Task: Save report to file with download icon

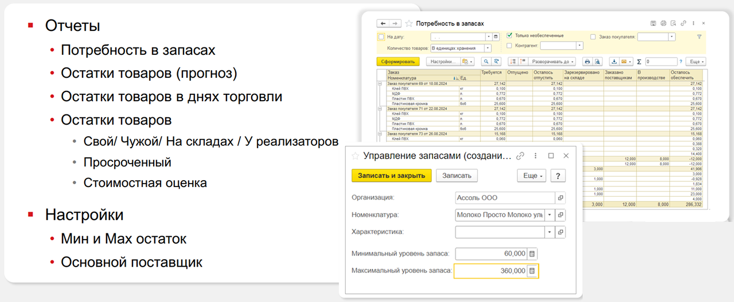Action: (x=614, y=61)
